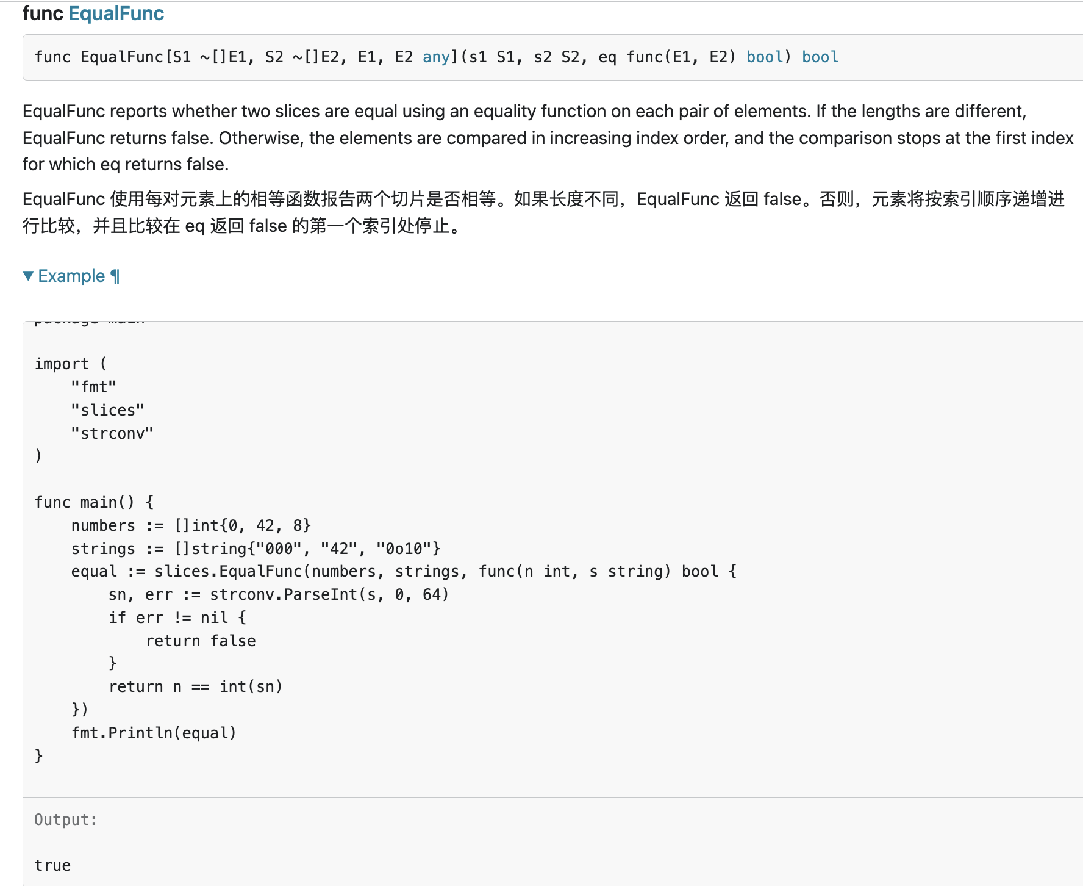Screen dimensions: 1083x886
Task: Click the 'Example' link text
Action: coord(71,276)
